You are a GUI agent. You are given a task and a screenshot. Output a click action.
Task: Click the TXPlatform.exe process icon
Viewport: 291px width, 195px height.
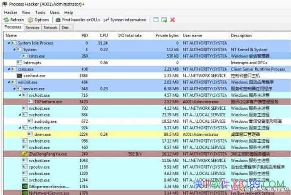tap(30, 102)
